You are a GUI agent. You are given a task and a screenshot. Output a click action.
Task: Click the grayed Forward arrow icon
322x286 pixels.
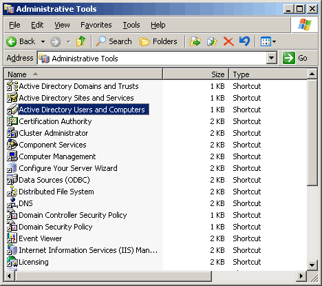tap(55, 42)
